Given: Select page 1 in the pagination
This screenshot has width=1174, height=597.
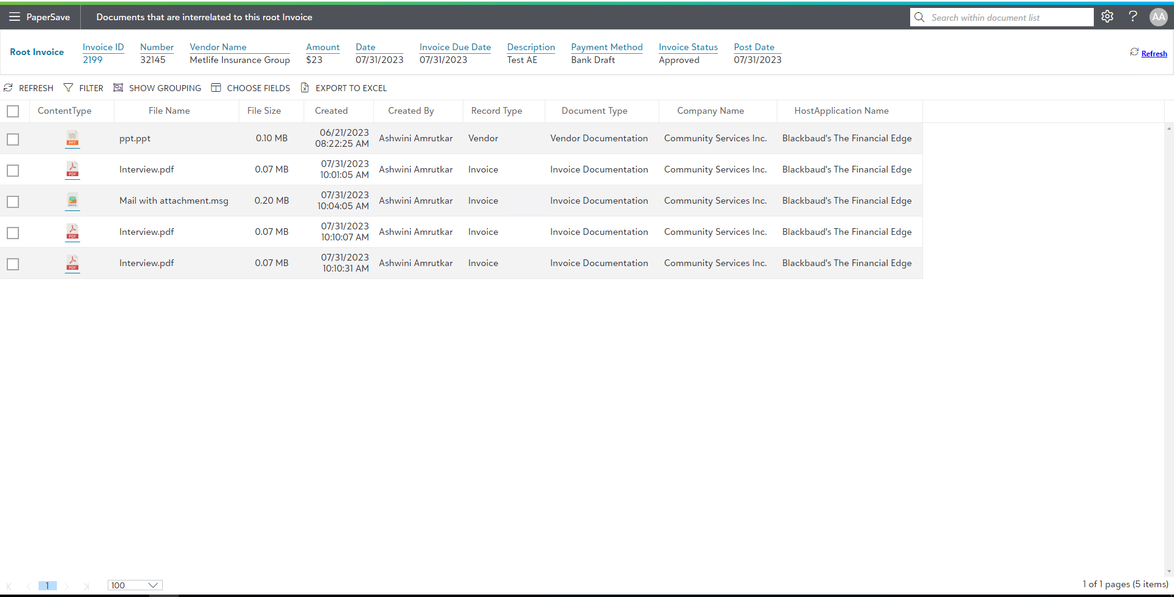Looking at the screenshot, I should 47,585.
